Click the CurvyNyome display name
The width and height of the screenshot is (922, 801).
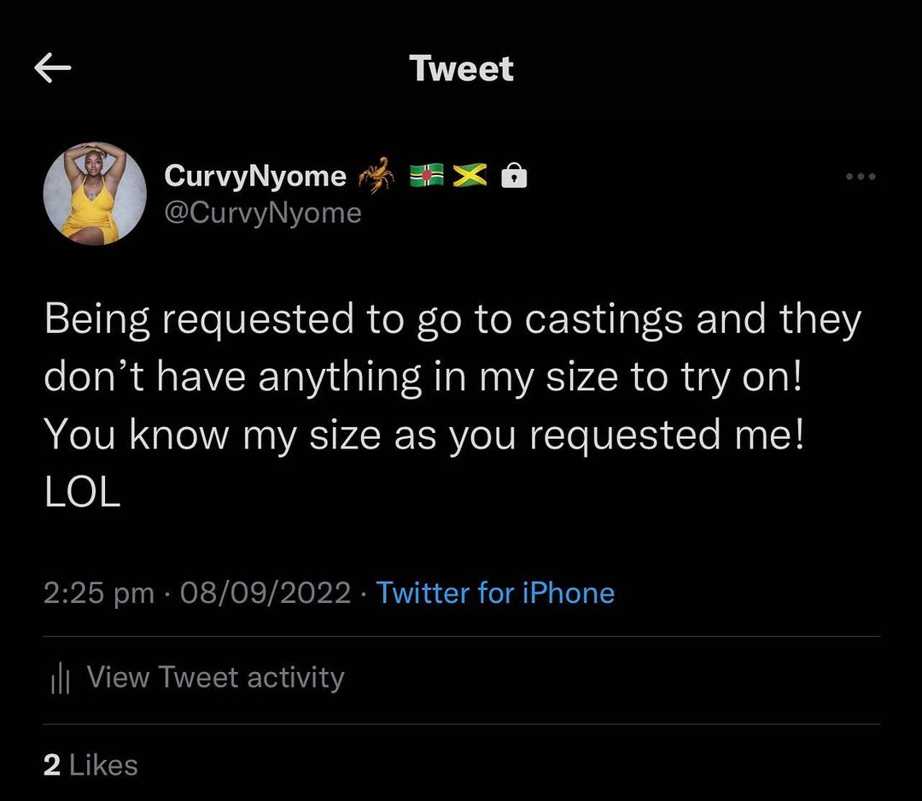(254, 176)
